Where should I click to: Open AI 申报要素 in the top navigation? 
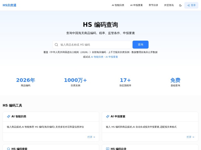(x=136, y=5)
